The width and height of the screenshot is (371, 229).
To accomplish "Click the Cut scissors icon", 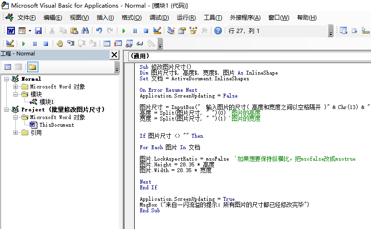I will tap(52, 31).
